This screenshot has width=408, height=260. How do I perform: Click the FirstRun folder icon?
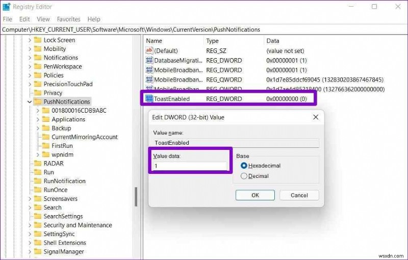46,146
